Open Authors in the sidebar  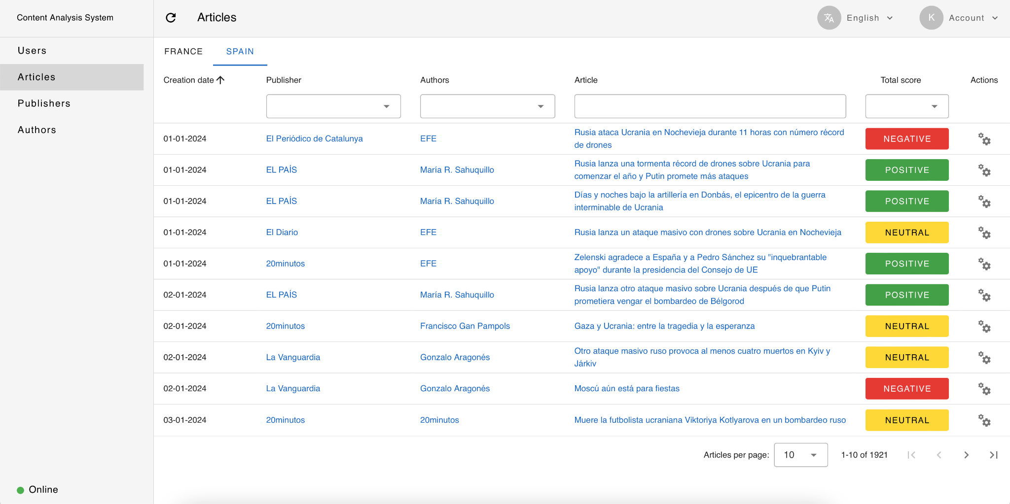click(x=72, y=130)
